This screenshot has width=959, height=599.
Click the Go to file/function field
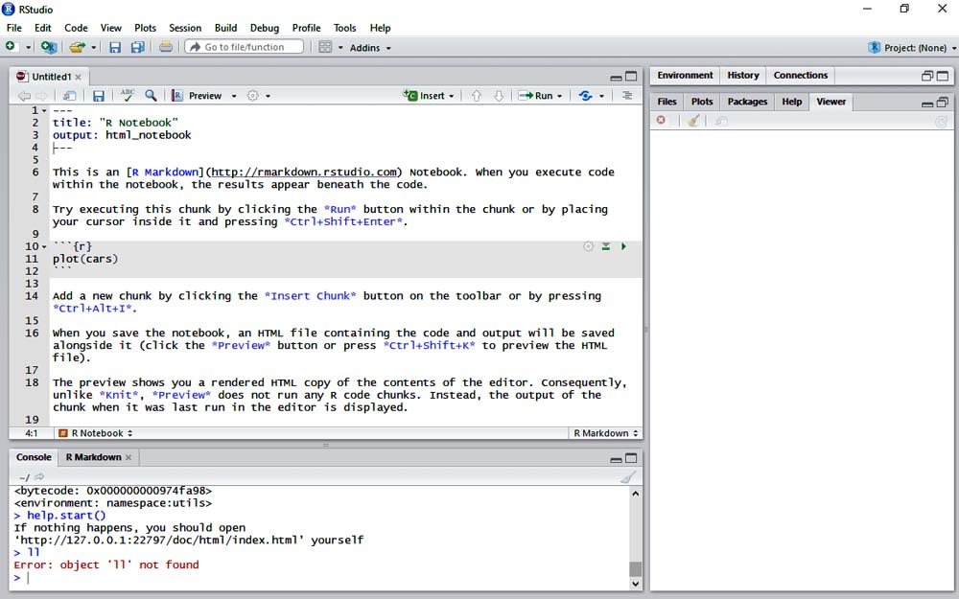[x=244, y=46]
